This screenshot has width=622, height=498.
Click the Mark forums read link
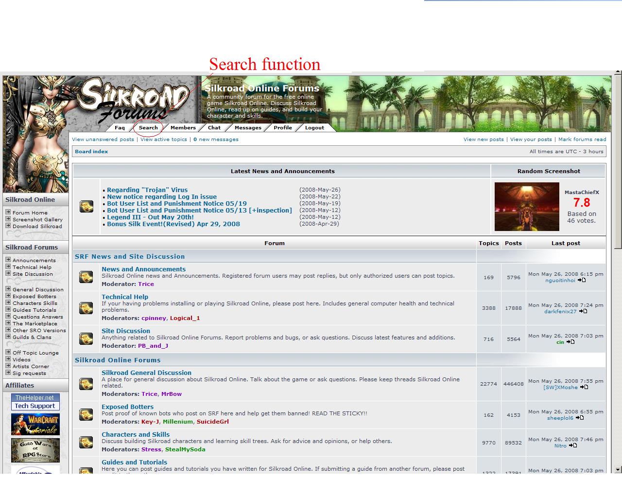[582, 139]
